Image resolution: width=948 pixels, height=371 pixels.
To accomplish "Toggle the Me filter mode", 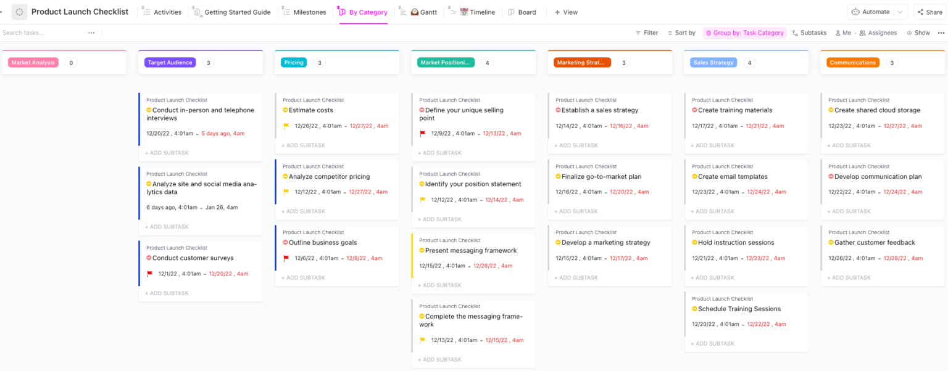I will 839,33.
